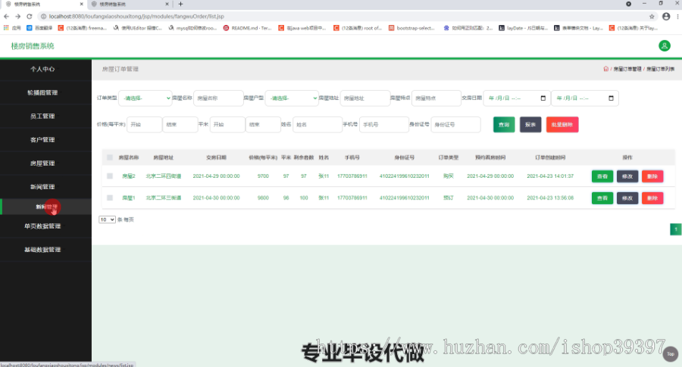Click 查看 for the 房屋1 order
Screen dimensions: 682x367
[602, 198]
